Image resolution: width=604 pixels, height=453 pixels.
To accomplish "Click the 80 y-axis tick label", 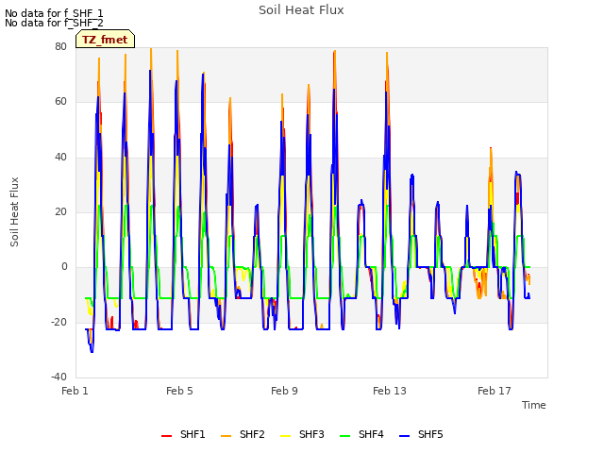I will click(60, 46).
